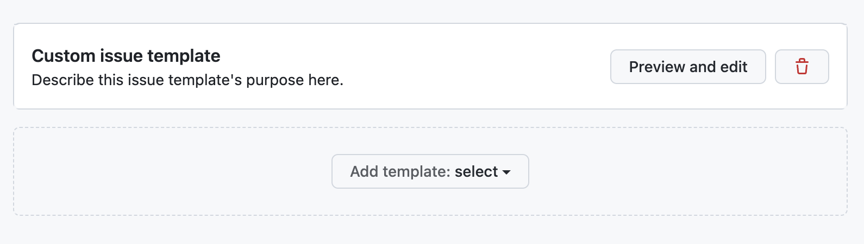Open the Add template dropdown
The width and height of the screenshot is (864, 244).
(430, 171)
